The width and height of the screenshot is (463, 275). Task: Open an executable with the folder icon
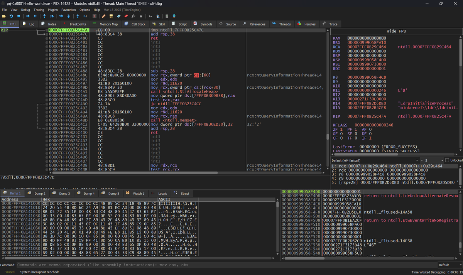pos(4,16)
